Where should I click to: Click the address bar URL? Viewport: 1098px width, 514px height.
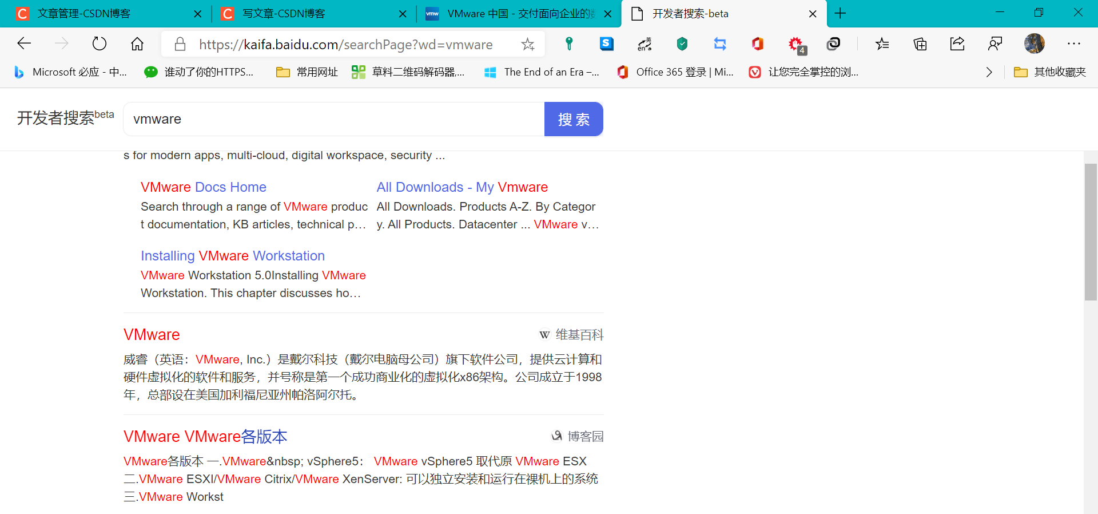click(x=345, y=44)
